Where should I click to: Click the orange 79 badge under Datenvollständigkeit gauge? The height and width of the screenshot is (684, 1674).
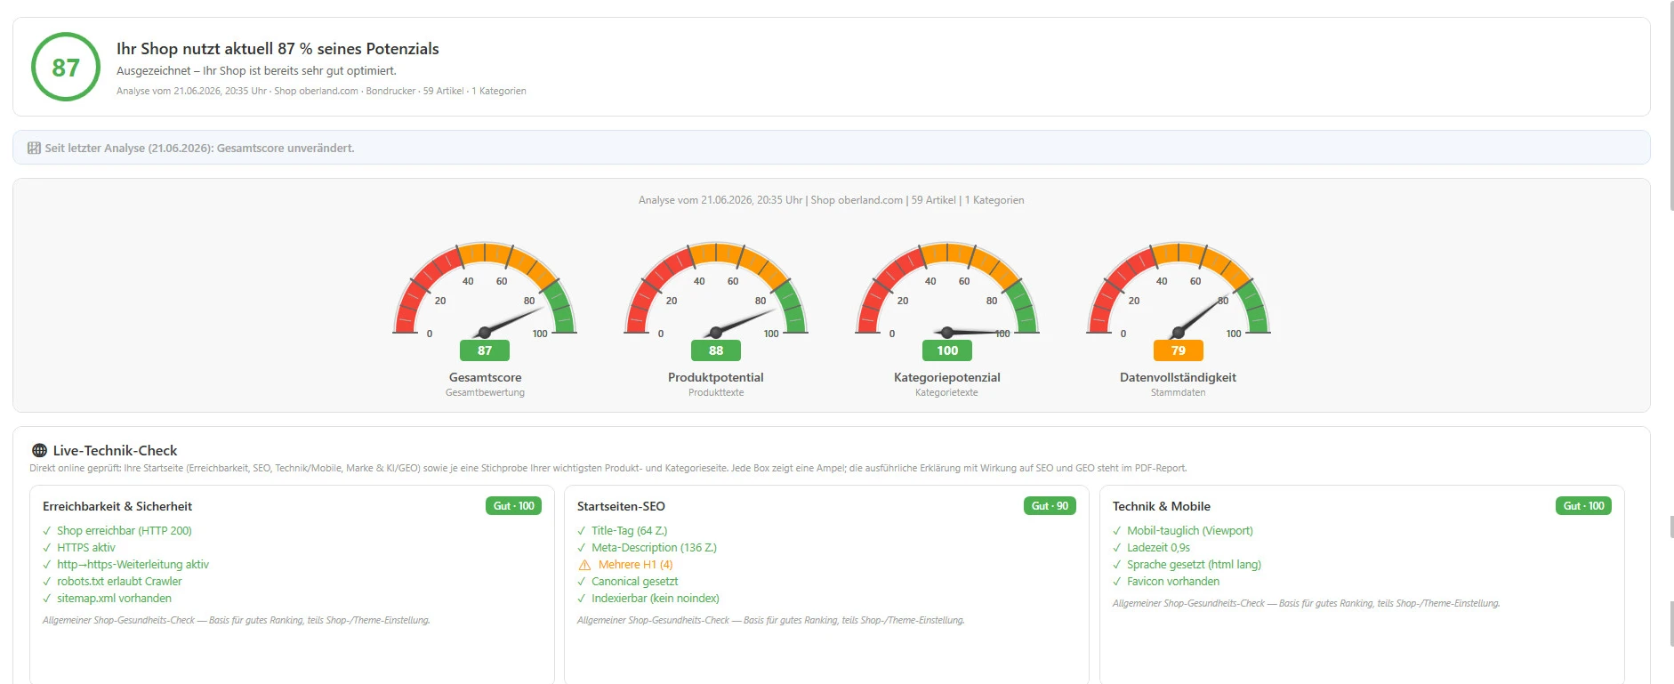click(x=1179, y=350)
